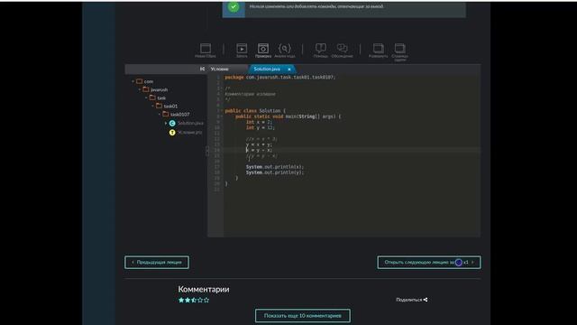The height and width of the screenshot is (325, 577).
Task: Collapse the file tree panel icon
Action: pos(202,69)
